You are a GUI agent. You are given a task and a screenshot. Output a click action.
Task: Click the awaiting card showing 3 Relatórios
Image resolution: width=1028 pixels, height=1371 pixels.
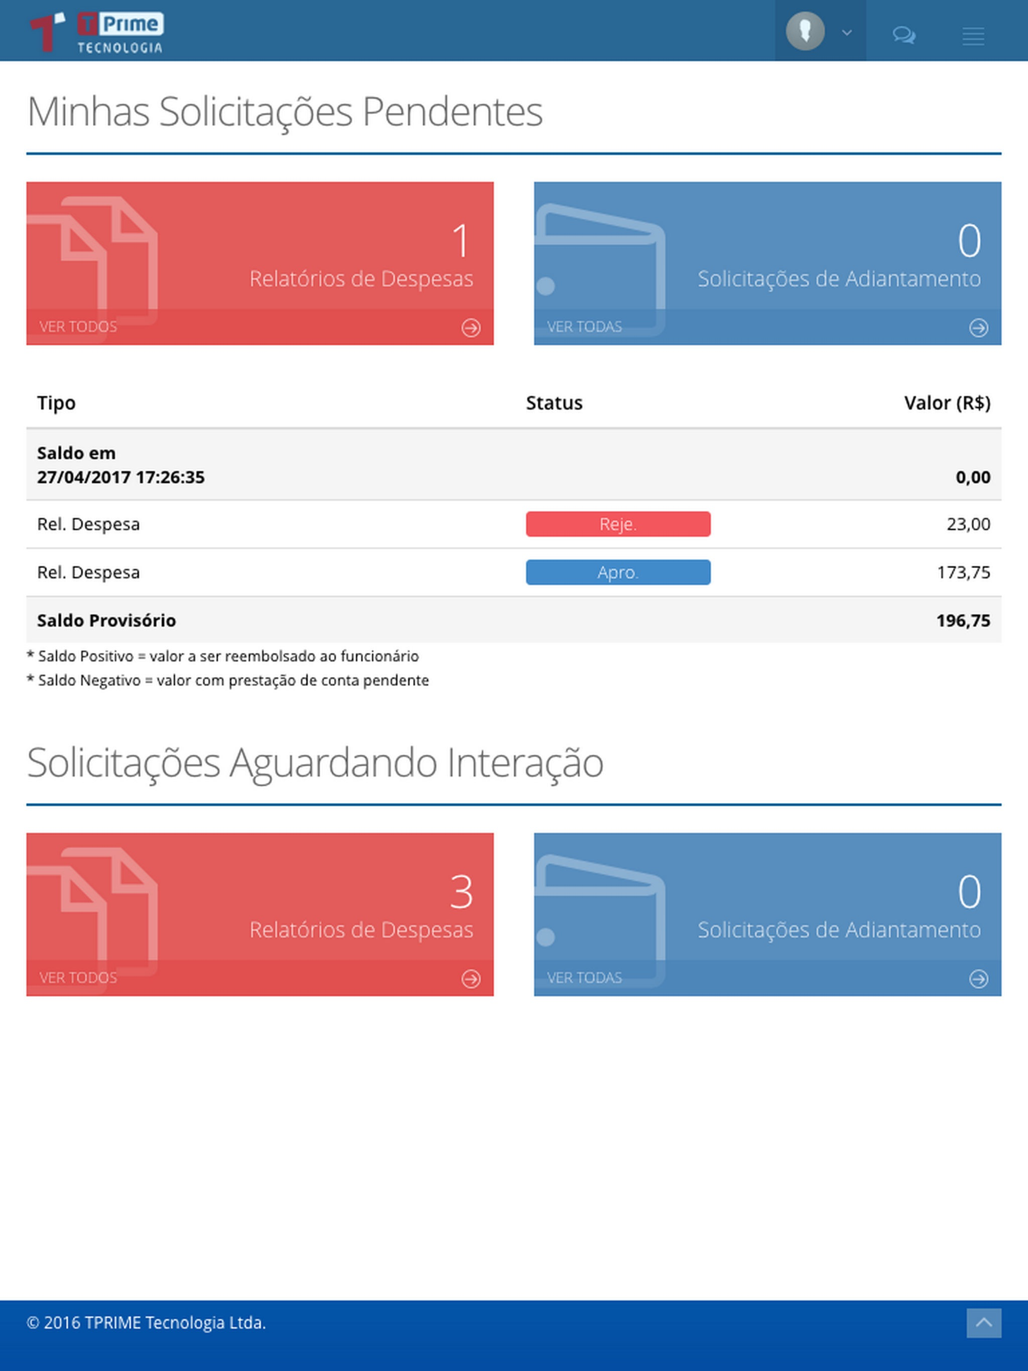click(x=260, y=914)
